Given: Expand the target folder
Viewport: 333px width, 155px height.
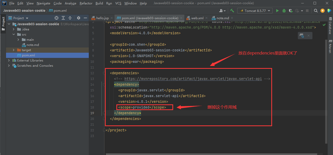Looking at the screenshot, I should 14,50.
